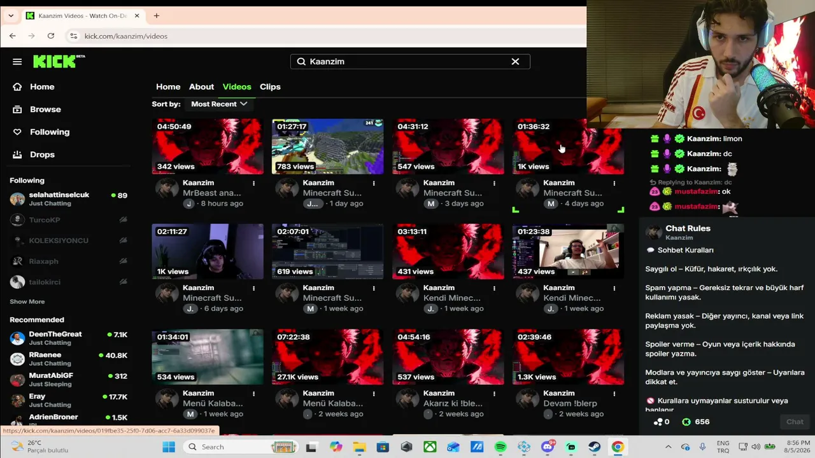The width and height of the screenshot is (815, 458).
Task: Show hidden system tray icons
Action: (x=667, y=447)
